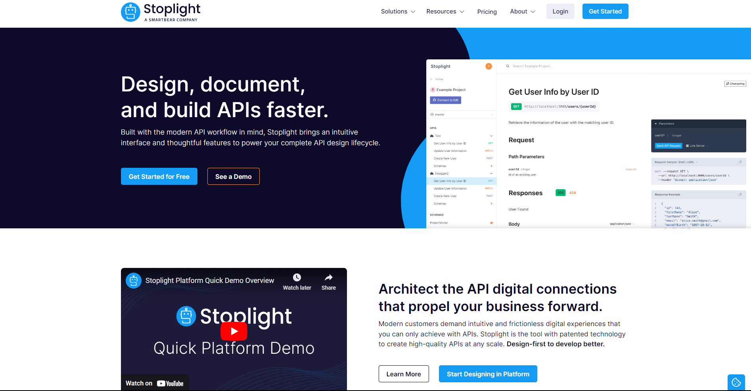
Task: Open the About dropdown menu
Action: pos(522,11)
